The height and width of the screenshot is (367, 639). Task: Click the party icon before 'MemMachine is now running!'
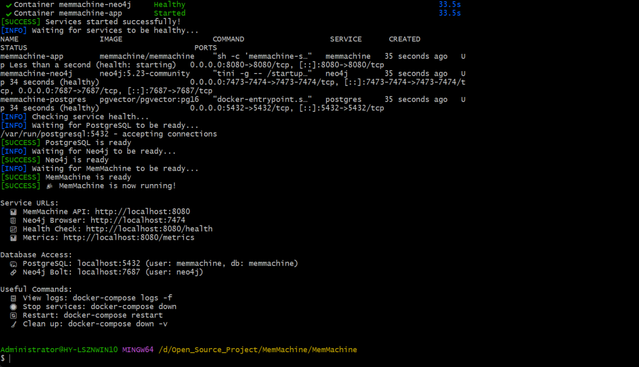tap(49, 186)
